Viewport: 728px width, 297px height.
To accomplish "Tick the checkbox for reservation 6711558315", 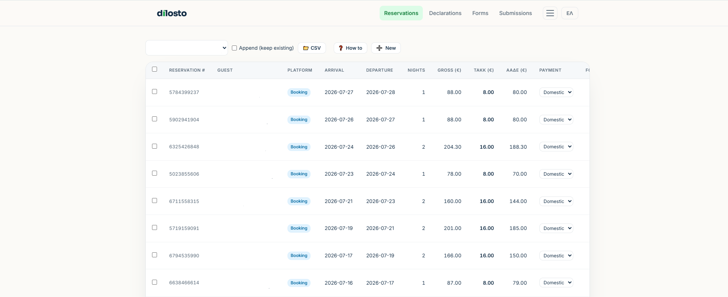I will click(x=155, y=201).
